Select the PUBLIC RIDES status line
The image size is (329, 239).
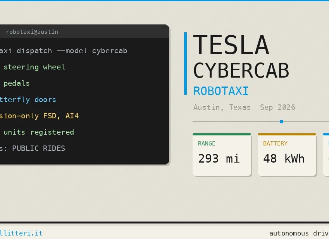coord(33,148)
